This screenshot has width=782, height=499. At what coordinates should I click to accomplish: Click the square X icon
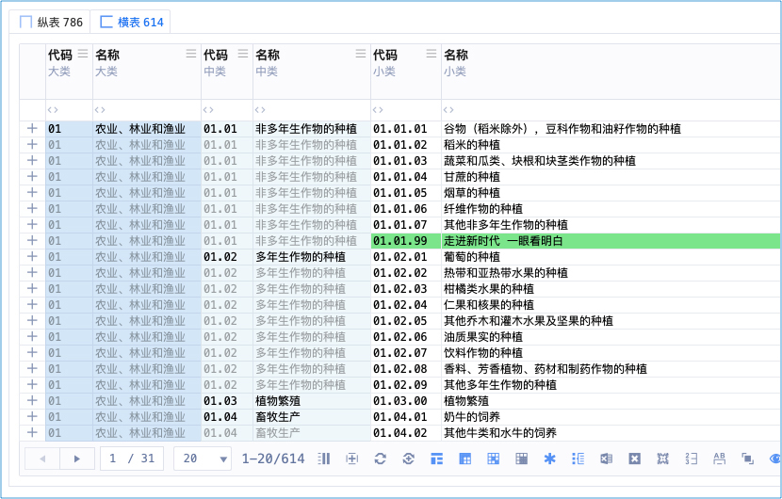tap(634, 459)
